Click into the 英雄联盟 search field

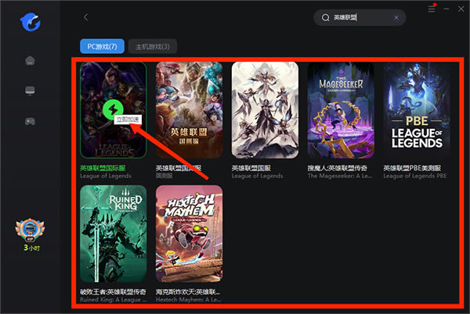[x=360, y=18]
